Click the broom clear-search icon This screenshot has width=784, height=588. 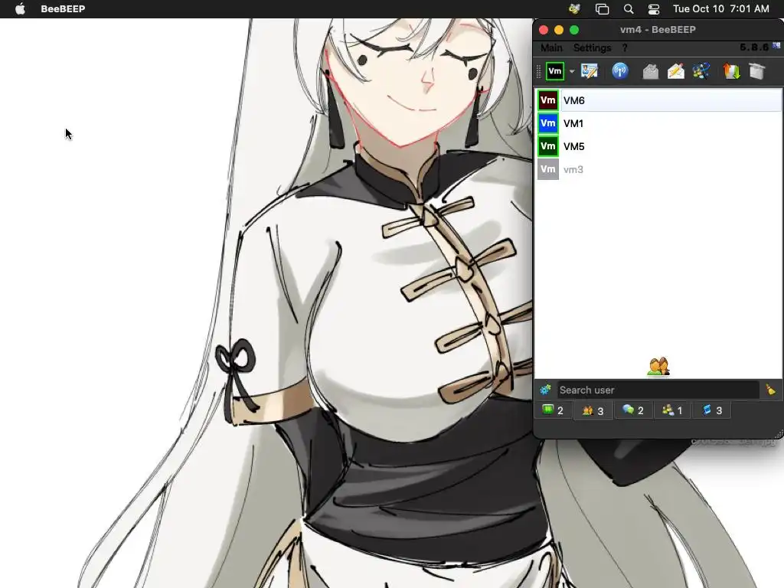(x=770, y=390)
